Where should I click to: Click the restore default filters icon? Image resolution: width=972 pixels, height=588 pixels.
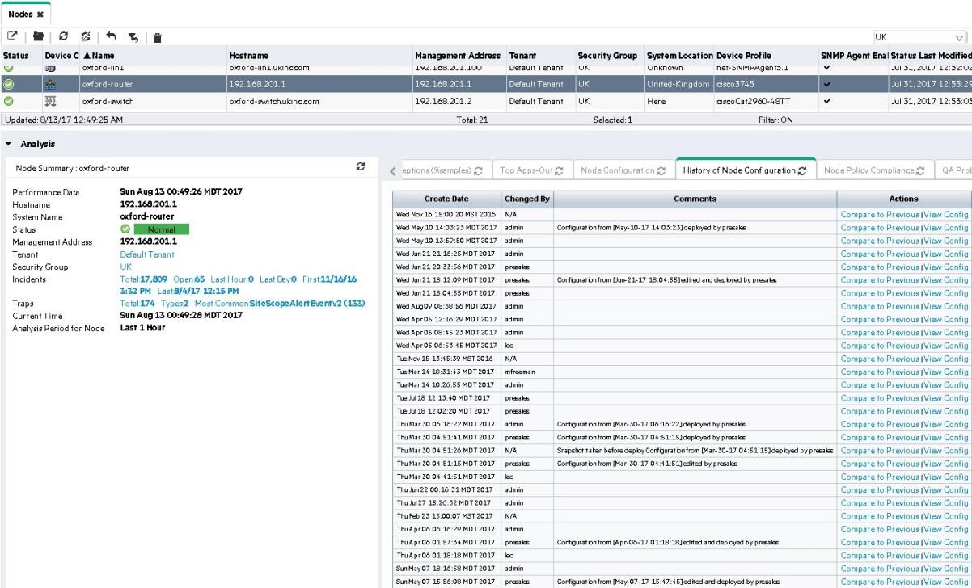coord(132,37)
